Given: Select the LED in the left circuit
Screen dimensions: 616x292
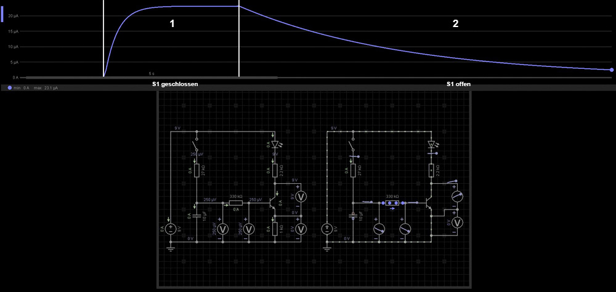Looking at the screenshot, I should [x=275, y=144].
